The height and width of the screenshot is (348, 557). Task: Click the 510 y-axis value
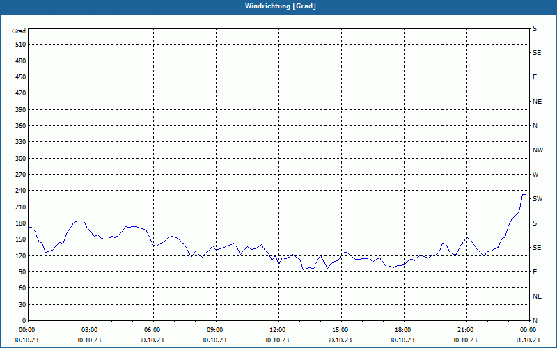tap(21, 45)
